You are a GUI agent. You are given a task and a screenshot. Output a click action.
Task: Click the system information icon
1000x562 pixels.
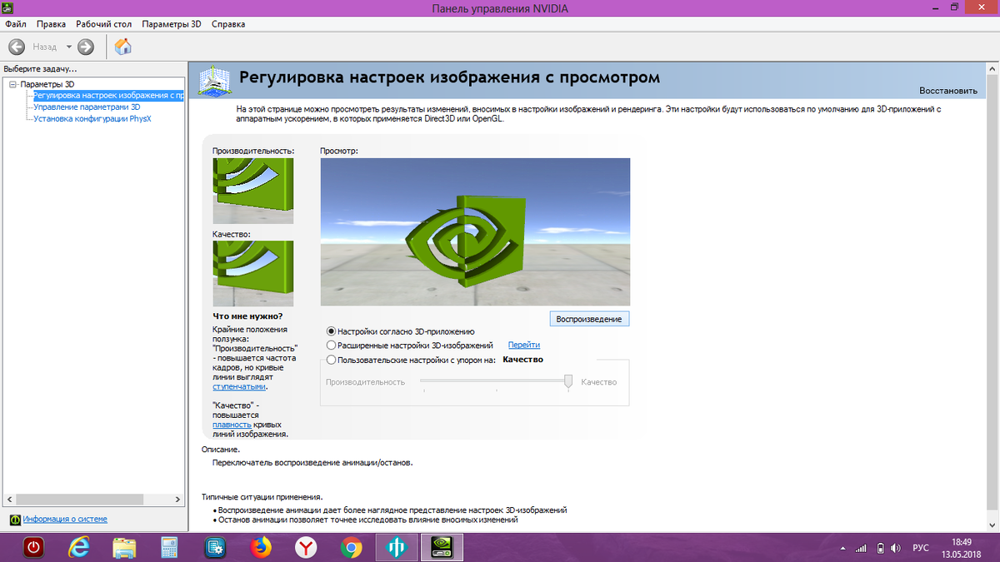15,520
